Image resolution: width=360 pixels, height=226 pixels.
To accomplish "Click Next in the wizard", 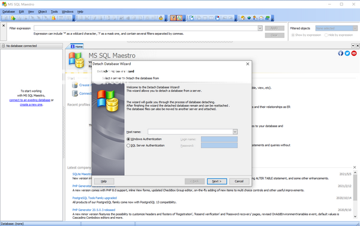I will point(217,181).
